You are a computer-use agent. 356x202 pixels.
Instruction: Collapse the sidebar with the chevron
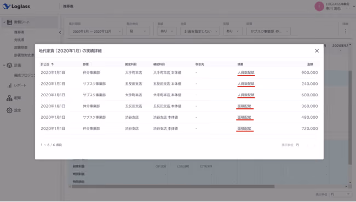coord(60,32)
